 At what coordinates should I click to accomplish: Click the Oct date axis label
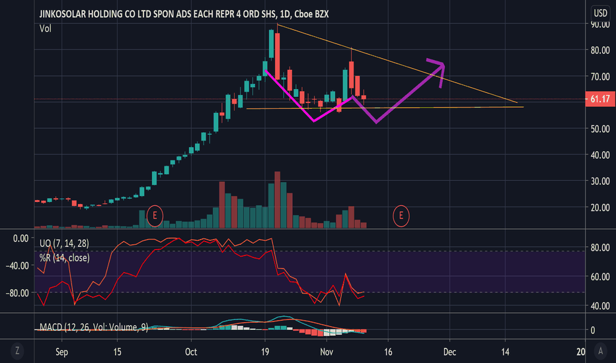pos(191,352)
